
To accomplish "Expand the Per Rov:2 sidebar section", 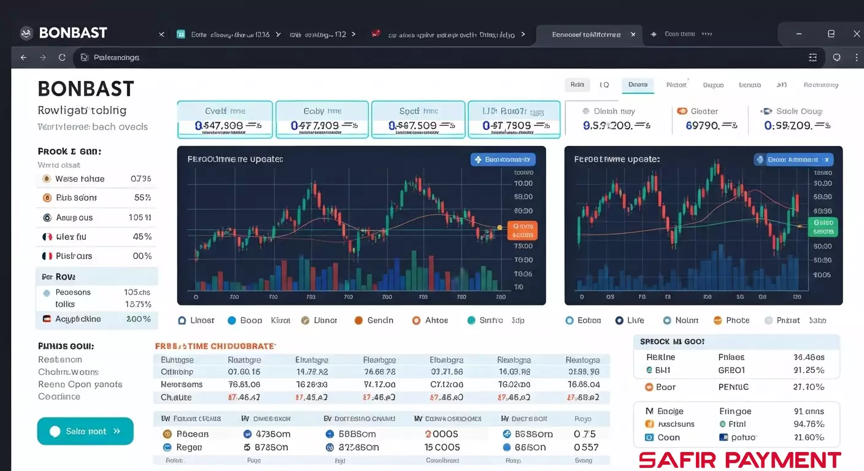I will point(96,277).
